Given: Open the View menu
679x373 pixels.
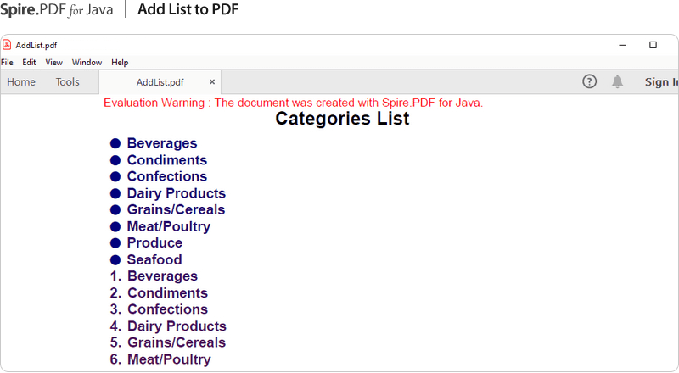Looking at the screenshot, I should click(x=53, y=63).
